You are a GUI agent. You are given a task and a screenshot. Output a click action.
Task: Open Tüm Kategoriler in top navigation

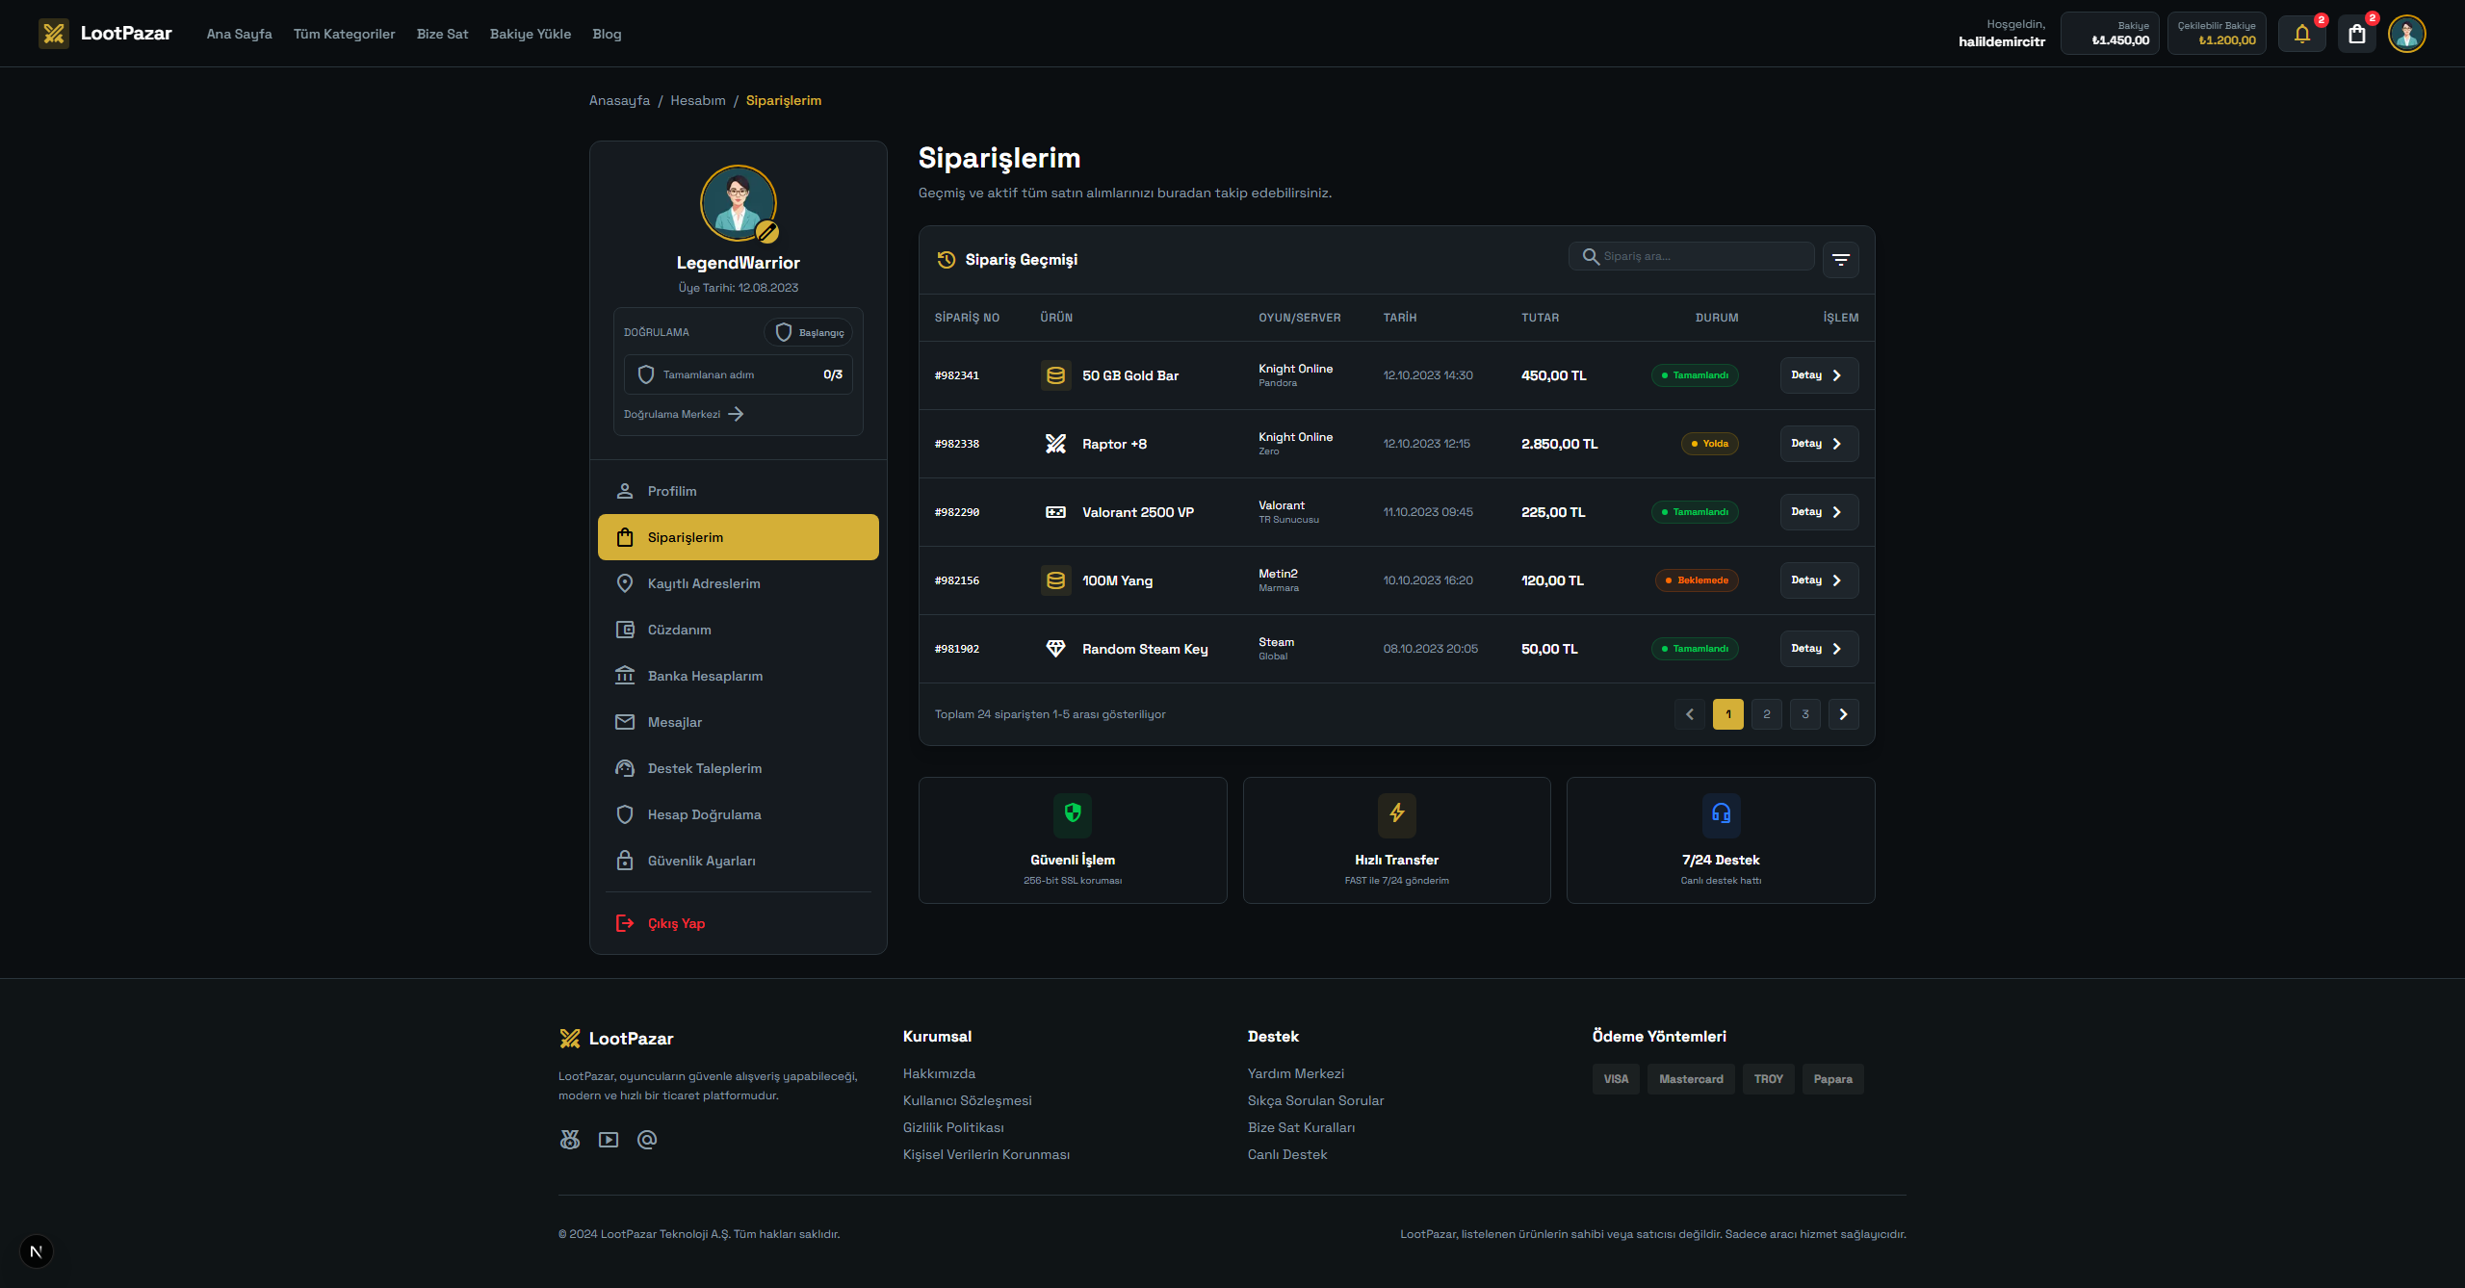pyautogui.click(x=344, y=34)
